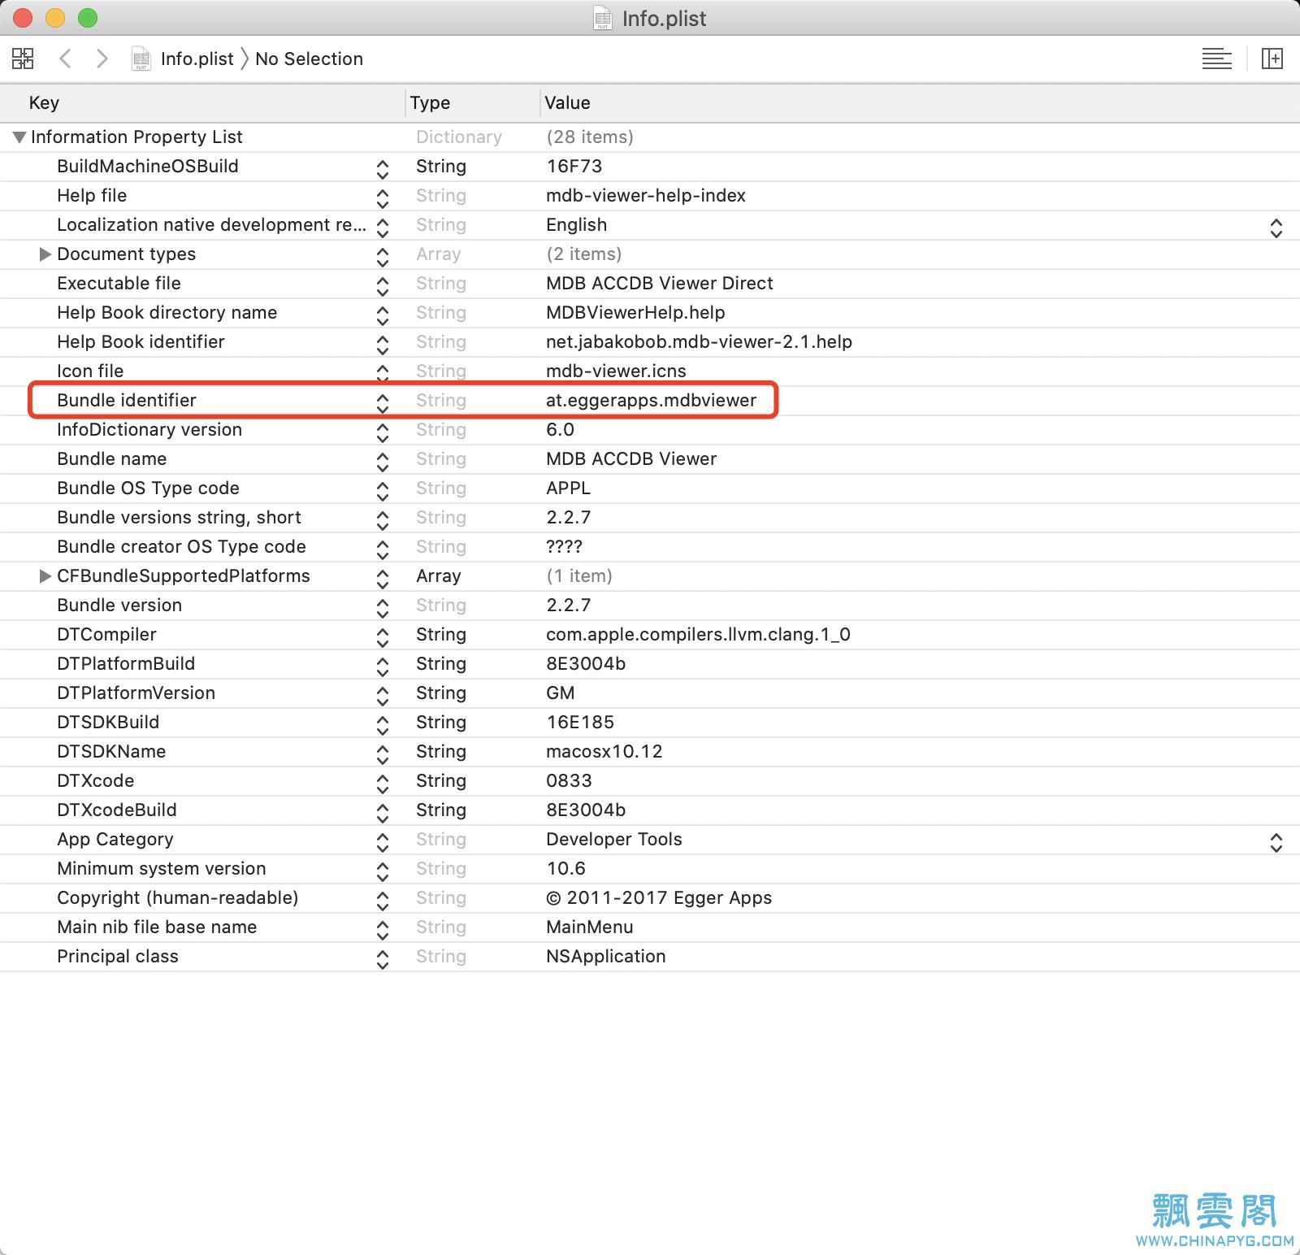The width and height of the screenshot is (1300, 1255).
Task: Select the Main nib file value MainMenu
Action: [589, 927]
